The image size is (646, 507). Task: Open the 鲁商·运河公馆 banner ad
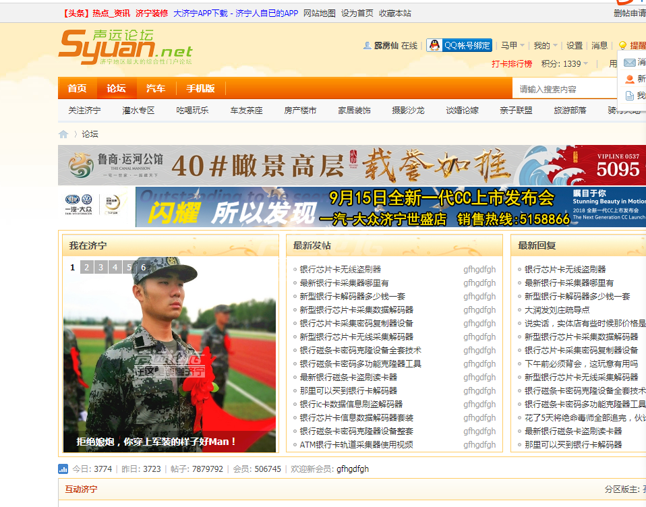point(351,164)
